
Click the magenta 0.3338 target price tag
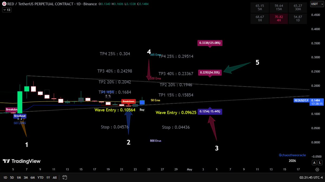210,43
